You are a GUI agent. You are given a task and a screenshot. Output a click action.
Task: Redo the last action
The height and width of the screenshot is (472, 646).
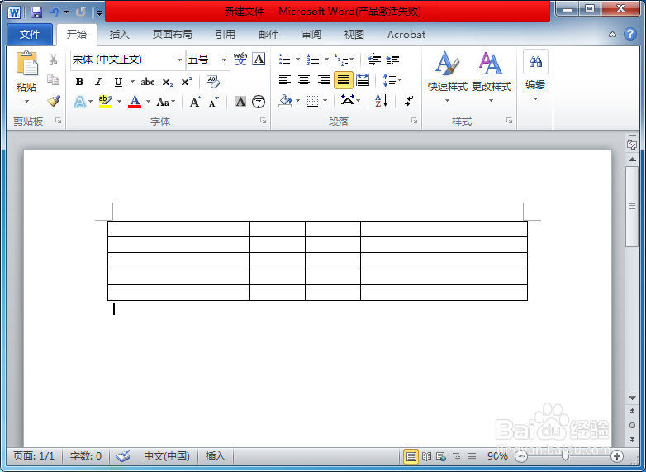(x=80, y=12)
